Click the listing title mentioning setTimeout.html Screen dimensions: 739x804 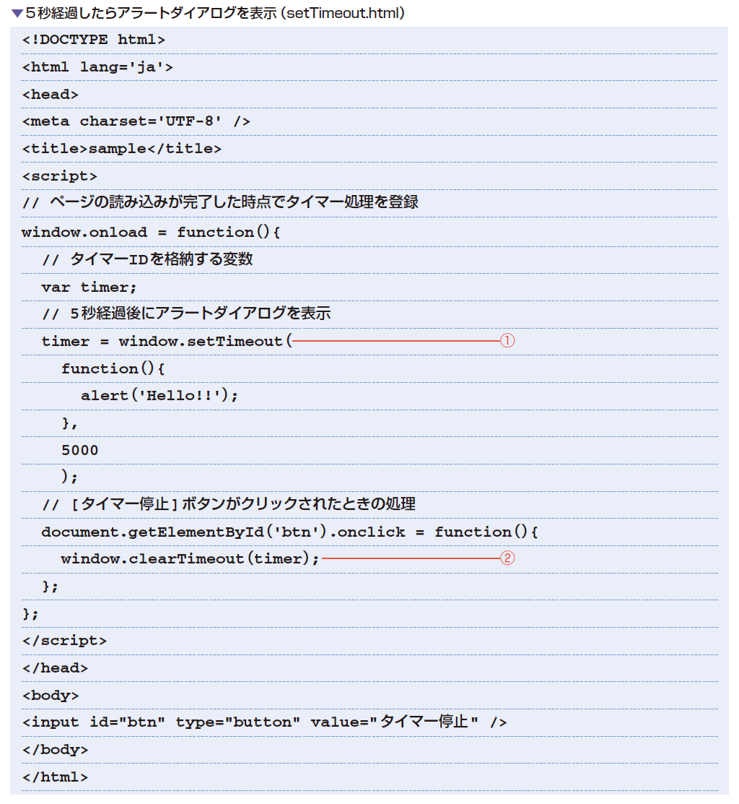[215, 13]
